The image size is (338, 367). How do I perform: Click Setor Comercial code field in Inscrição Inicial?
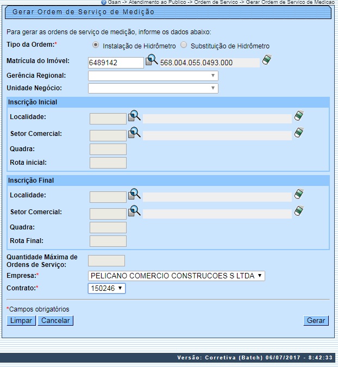[x=108, y=135]
